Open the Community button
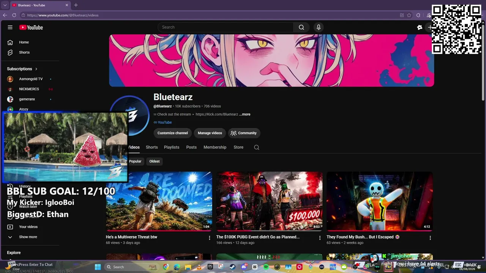The image size is (486, 273). tap(244, 133)
